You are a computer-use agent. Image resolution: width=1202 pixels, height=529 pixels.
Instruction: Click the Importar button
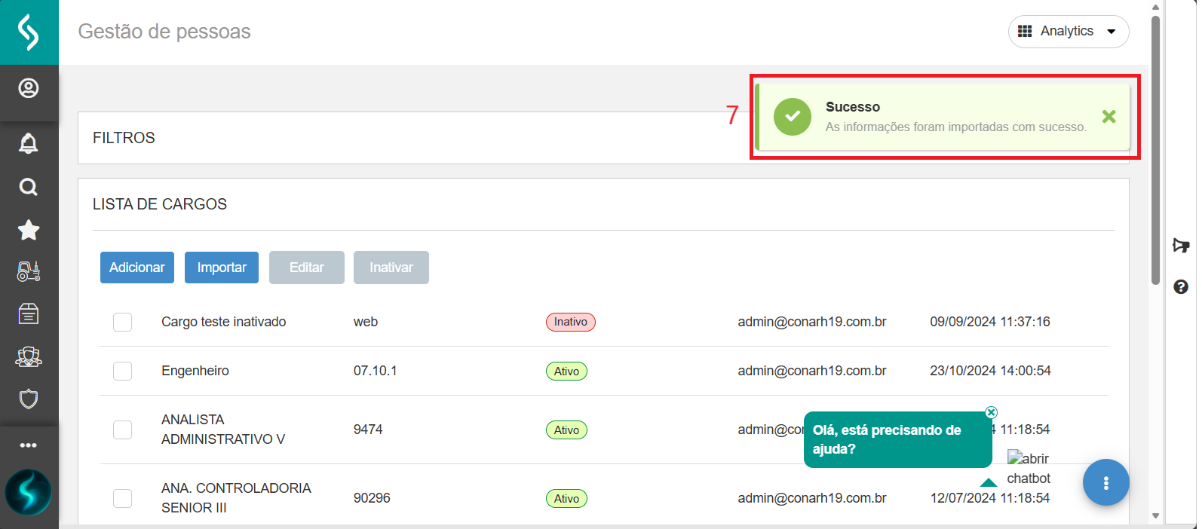pos(222,268)
